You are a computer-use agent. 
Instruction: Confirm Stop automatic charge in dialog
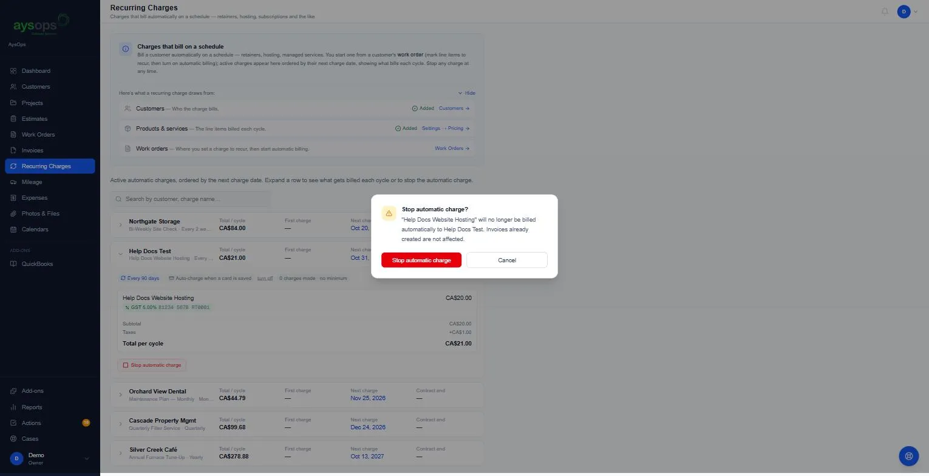click(421, 260)
